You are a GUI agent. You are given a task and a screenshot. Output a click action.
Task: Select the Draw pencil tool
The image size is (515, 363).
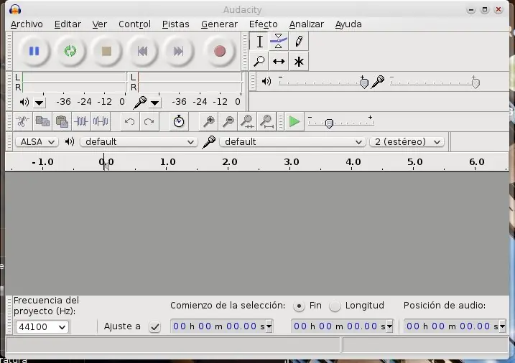tap(299, 42)
